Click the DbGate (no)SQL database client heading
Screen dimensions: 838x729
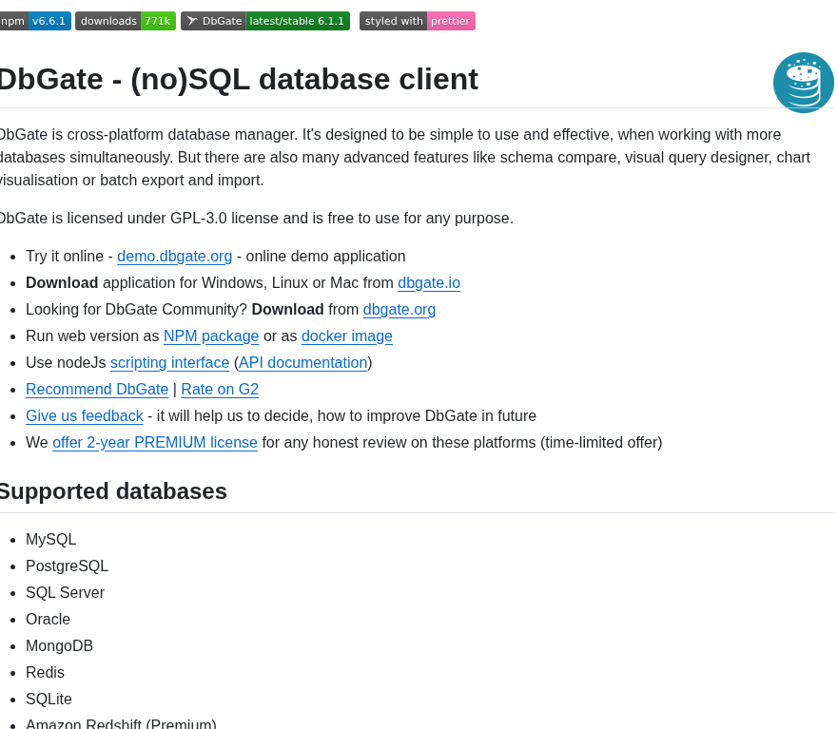pos(239,80)
